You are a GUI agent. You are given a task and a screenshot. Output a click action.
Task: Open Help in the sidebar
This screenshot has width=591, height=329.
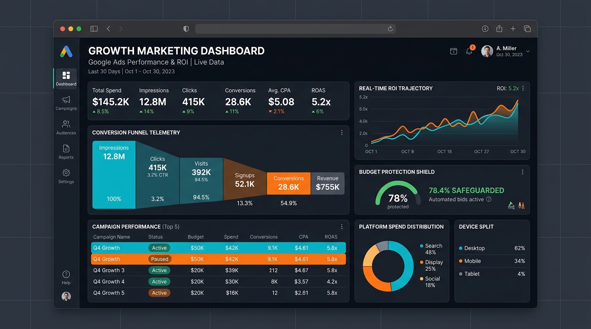pyautogui.click(x=66, y=277)
